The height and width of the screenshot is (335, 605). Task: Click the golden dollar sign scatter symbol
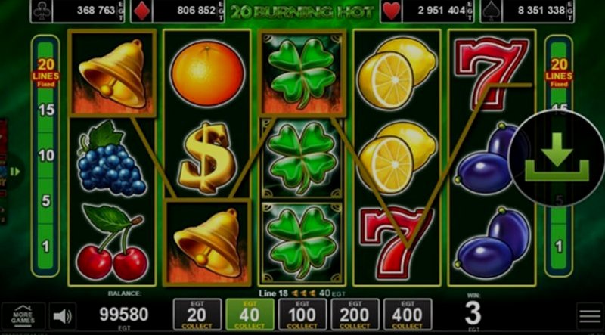pos(208,157)
